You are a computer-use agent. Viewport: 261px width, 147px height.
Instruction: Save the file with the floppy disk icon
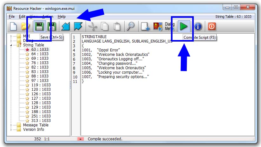coord(39,26)
